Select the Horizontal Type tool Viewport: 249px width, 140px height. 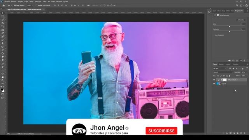[2, 67]
